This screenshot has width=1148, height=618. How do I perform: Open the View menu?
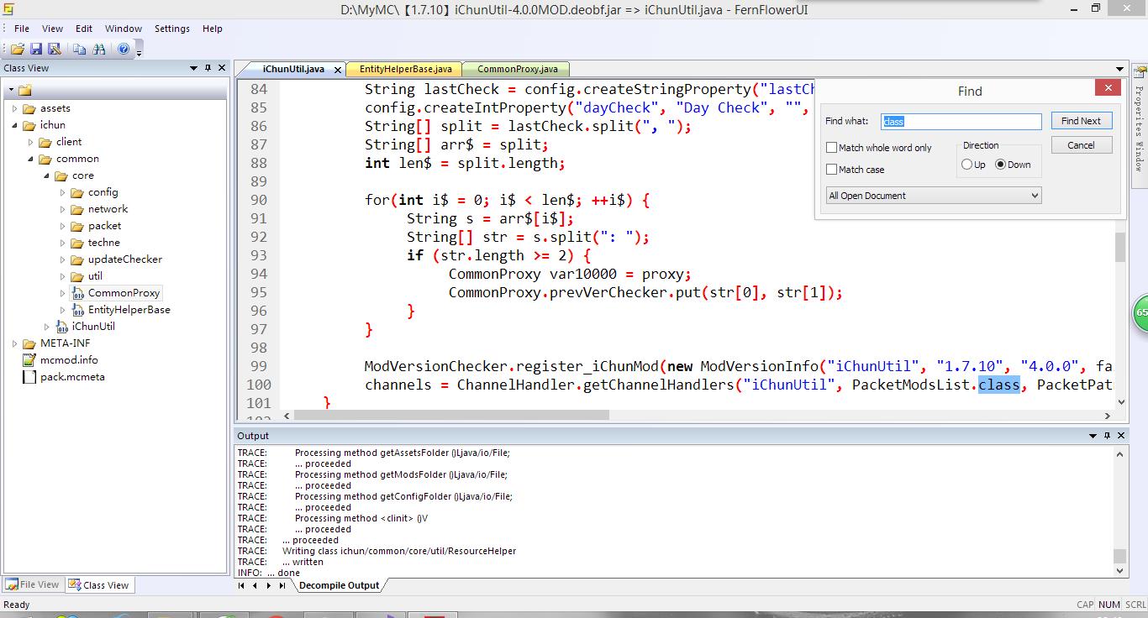click(x=52, y=29)
